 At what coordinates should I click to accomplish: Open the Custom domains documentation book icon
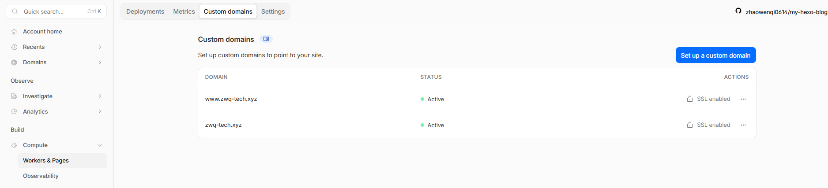tap(266, 39)
